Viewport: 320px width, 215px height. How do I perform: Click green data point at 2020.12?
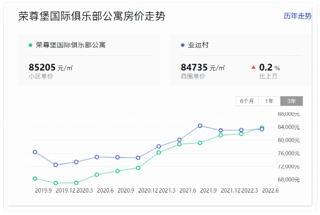click(x=138, y=168)
